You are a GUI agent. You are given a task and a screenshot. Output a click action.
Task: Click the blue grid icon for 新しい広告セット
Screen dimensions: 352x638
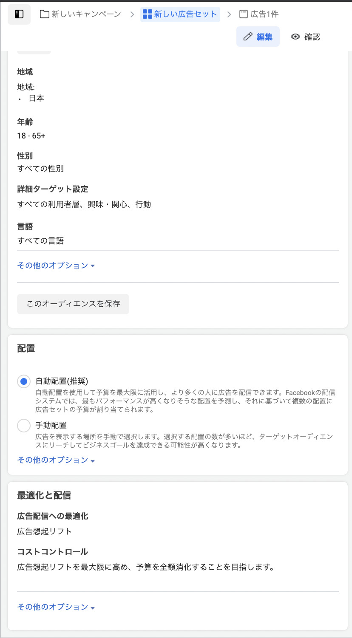[x=147, y=14]
